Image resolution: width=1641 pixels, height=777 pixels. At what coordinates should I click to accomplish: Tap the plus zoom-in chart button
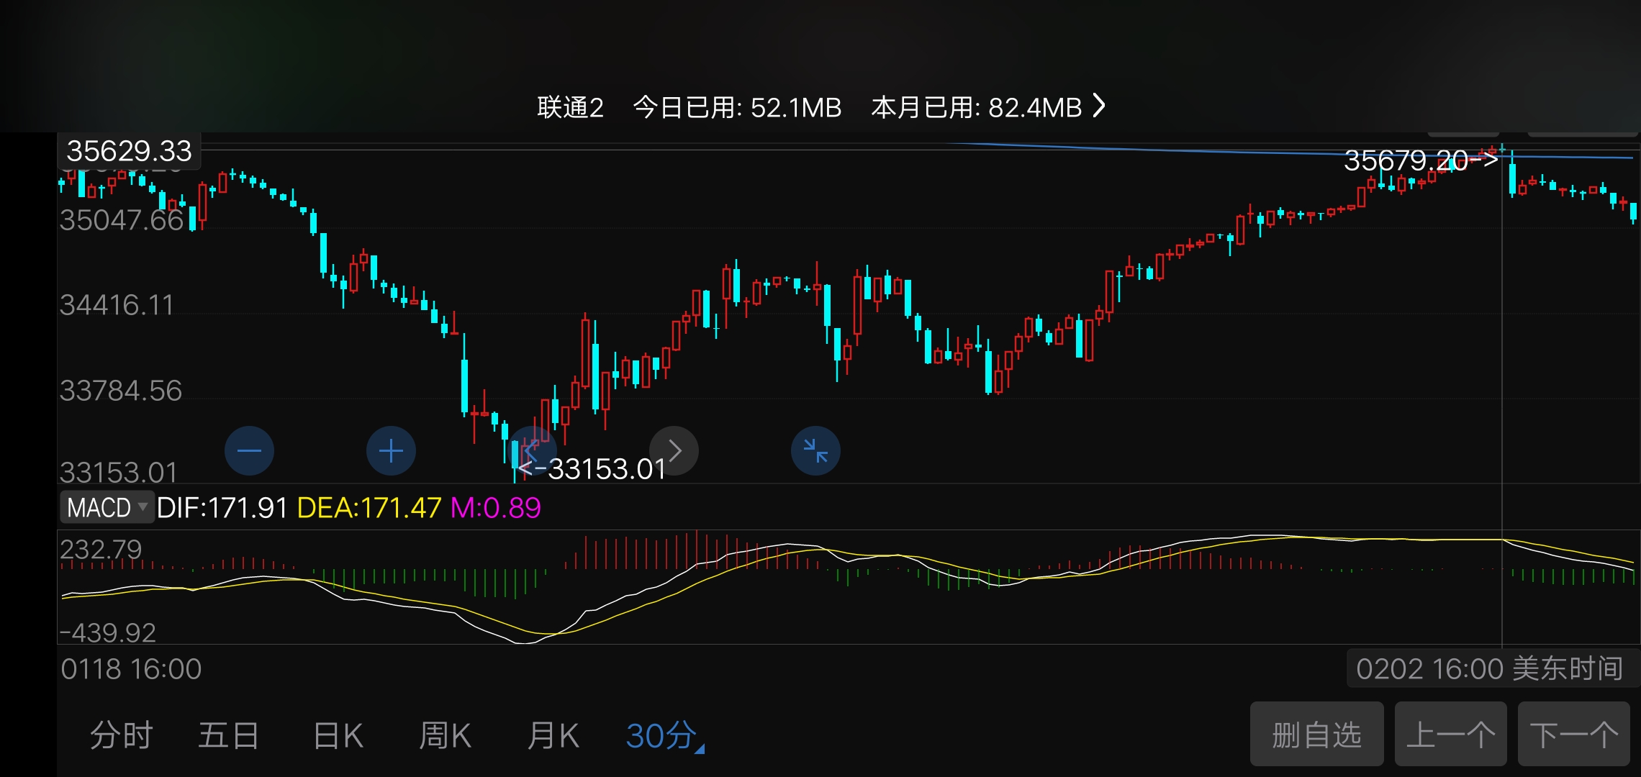[391, 451]
